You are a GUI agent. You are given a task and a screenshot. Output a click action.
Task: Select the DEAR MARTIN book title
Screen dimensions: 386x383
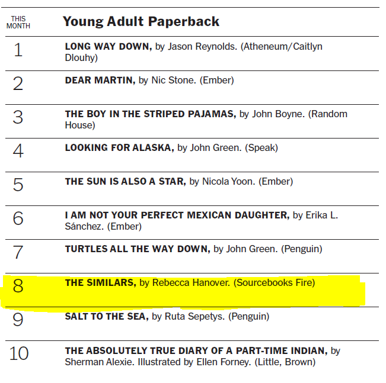click(x=100, y=80)
